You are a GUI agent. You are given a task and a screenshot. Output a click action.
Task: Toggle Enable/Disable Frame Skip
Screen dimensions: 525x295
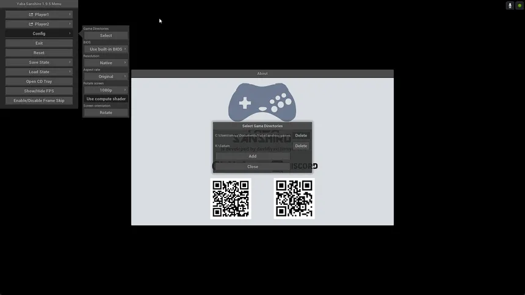click(39, 101)
